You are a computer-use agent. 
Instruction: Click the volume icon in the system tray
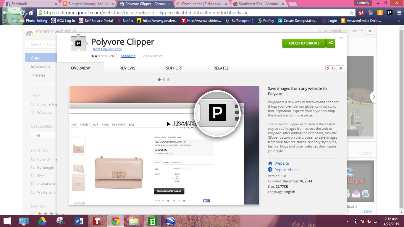369,221
